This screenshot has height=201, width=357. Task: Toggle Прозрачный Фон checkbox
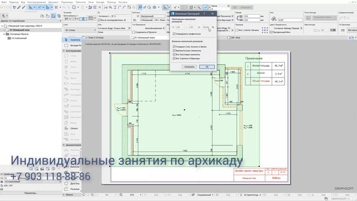point(271,32)
